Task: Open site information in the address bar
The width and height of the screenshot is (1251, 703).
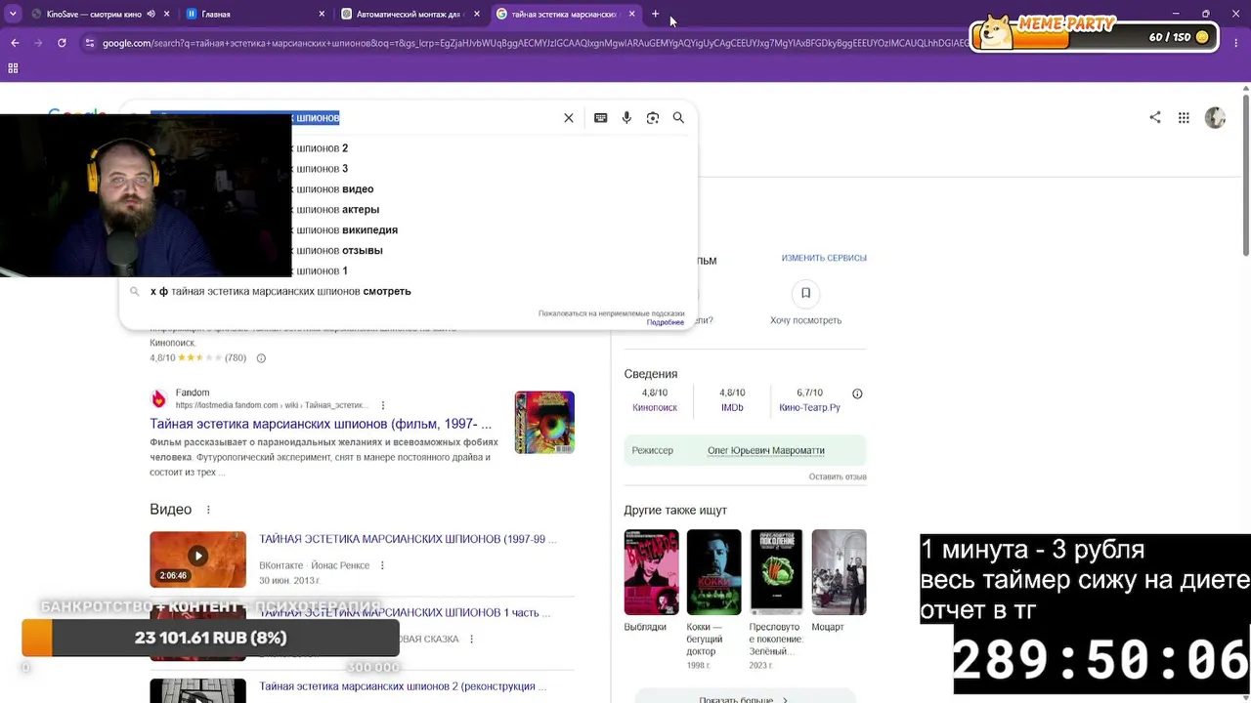Action: pyautogui.click(x=90, y=43)
